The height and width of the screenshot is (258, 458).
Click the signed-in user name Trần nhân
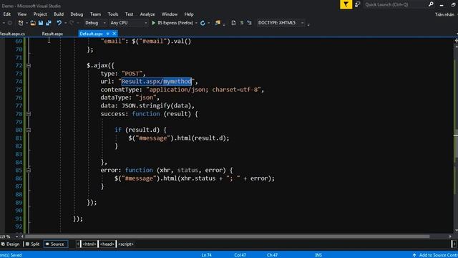point(444,14)
